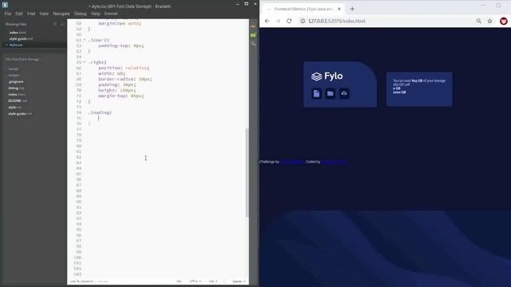This screenshot has width=511, height=287.
Task: Click the Fylo logo on the web page
Action: (x=327, y=77)
